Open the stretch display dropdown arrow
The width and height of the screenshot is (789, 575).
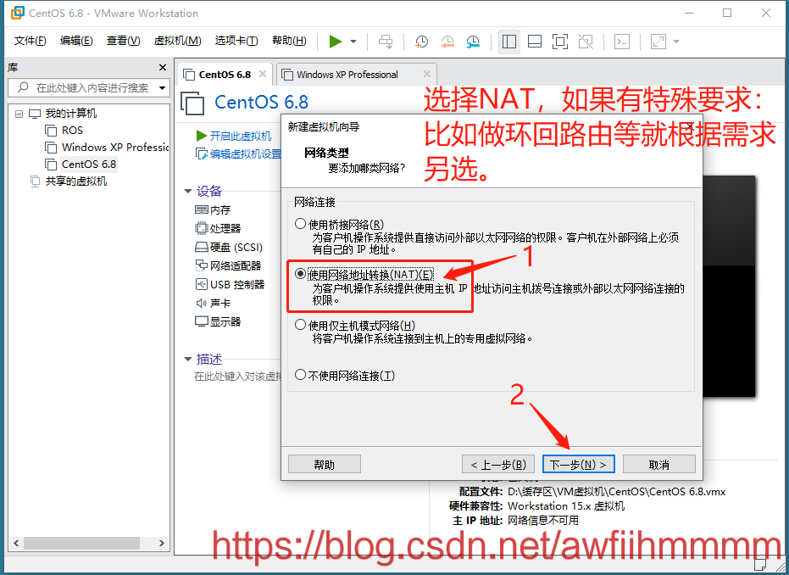pyautogui.click(x=676, y=42)
